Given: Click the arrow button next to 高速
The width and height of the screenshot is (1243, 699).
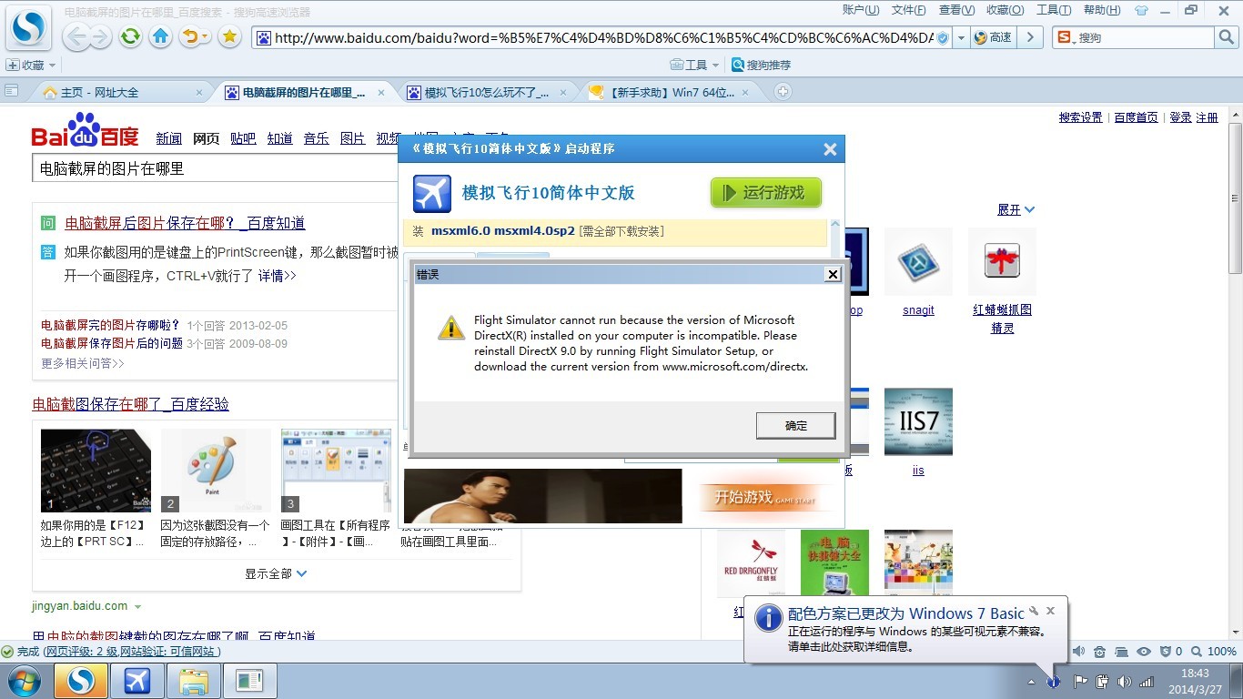Looking at the screenshot, I should tap(1029, 37).
